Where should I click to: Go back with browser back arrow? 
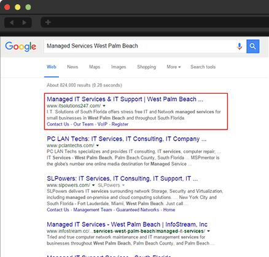[x=12, y=22]
